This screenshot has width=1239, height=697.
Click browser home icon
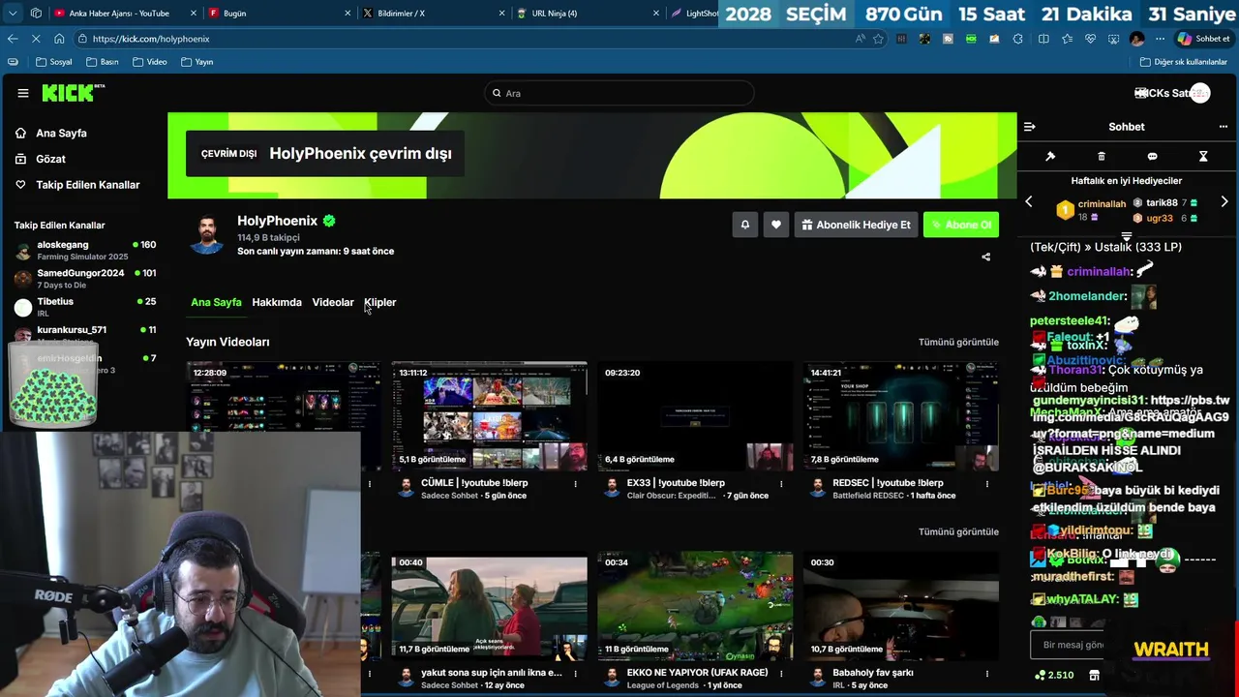pos(59,39)
